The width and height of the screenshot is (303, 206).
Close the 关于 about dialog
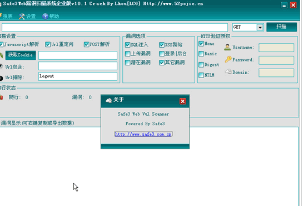[x=182, y=101]
